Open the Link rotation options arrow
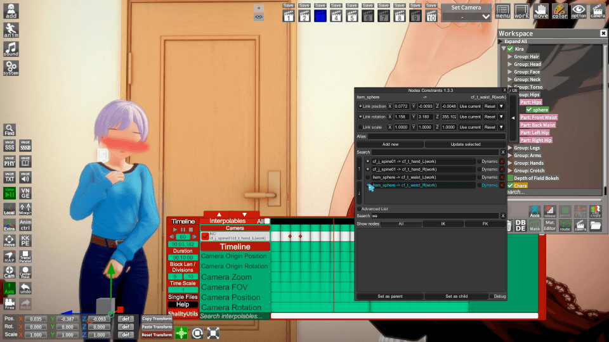Screen dimensions: 609x342 click(x=501, y=117)
